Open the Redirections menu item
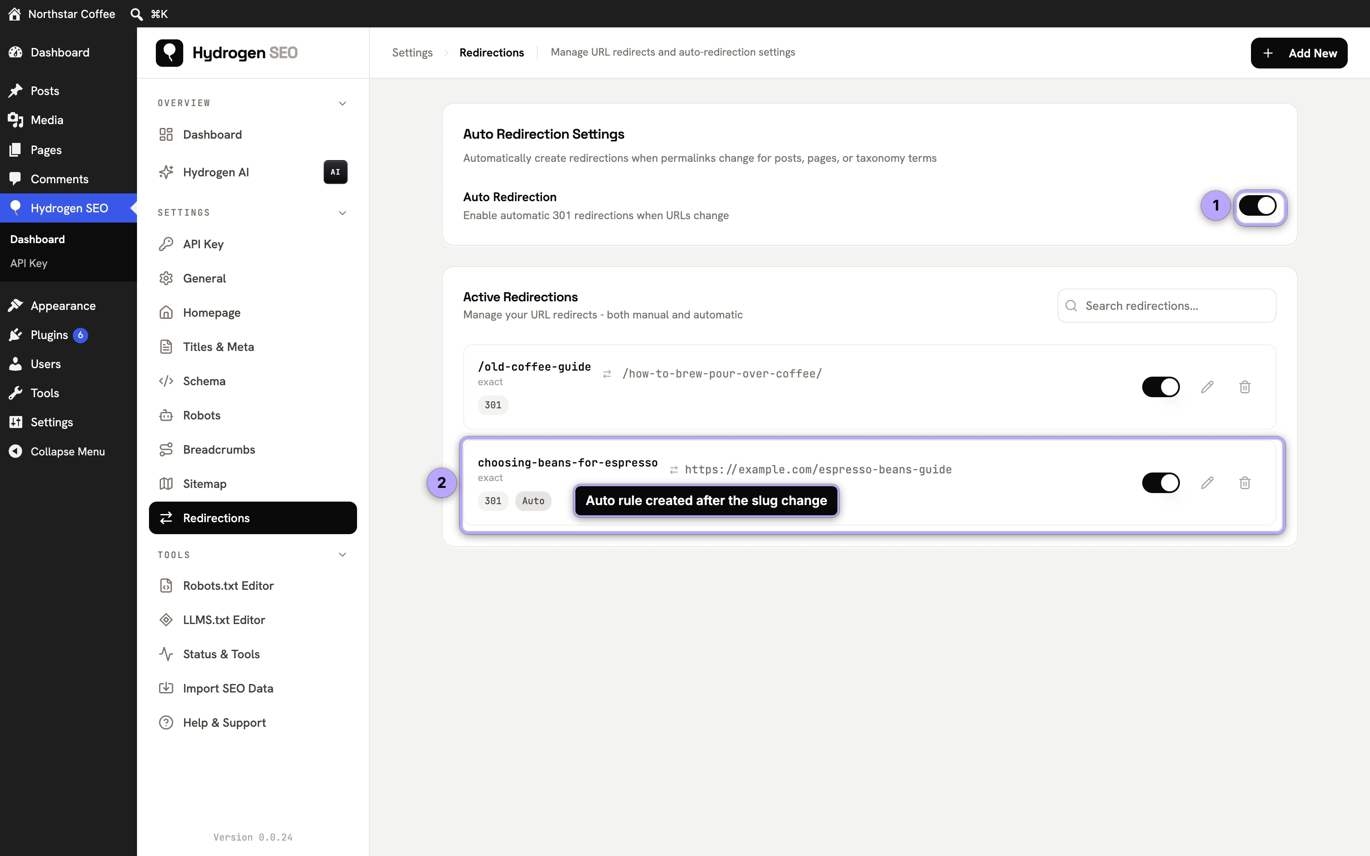 coord(253,517)
